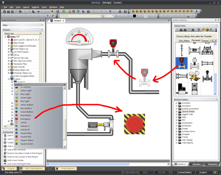Expand the Alarm List tree node

(9, 40)
